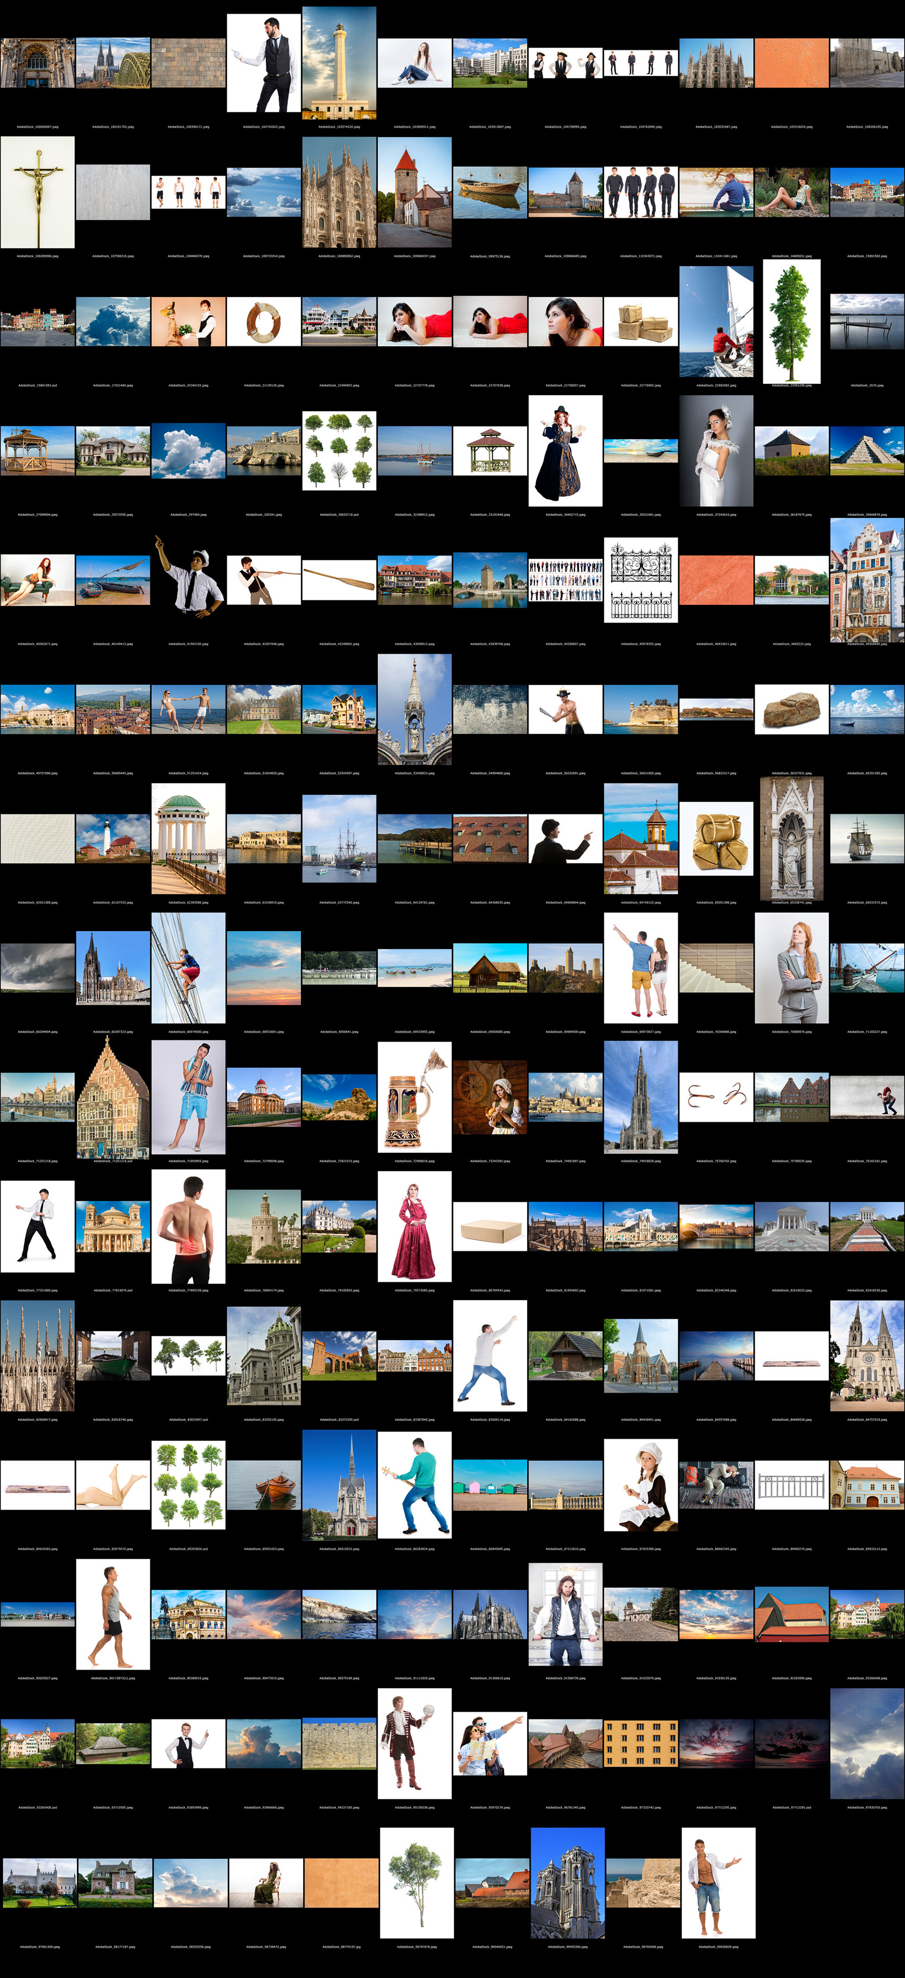905x1978 pixels.
Task: Open woman in crimson period gown image
Action: (x=414, y=1226)
